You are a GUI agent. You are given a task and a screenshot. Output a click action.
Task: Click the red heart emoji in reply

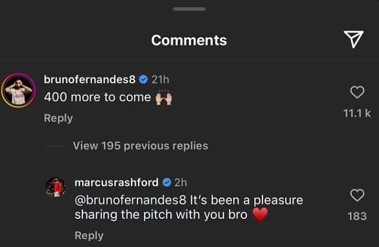click(x=260, y=215)
